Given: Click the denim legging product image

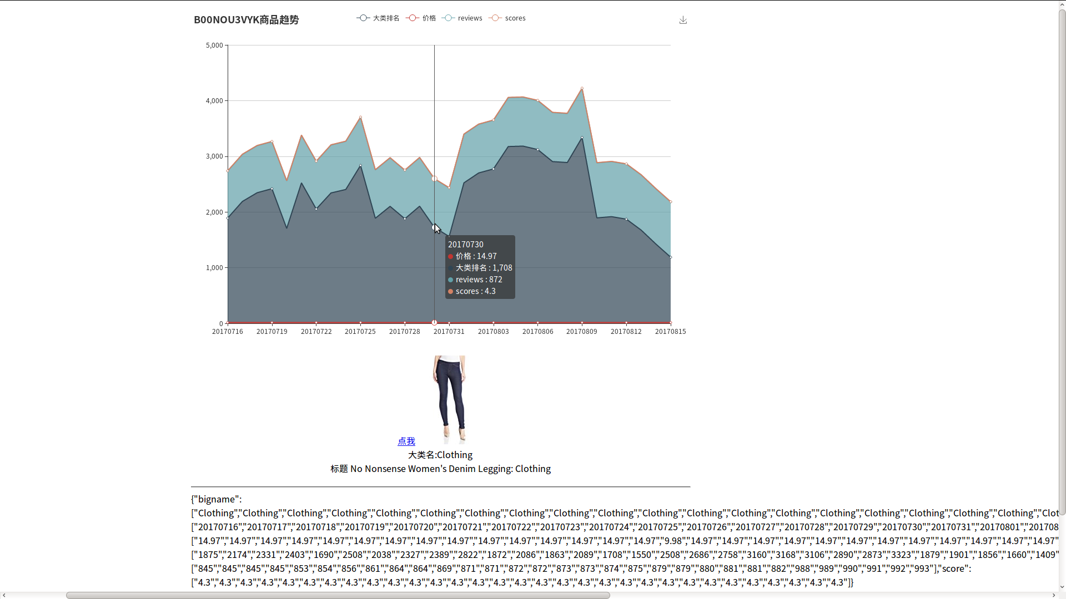Looking at the screenshot, I should pos(449,399).
